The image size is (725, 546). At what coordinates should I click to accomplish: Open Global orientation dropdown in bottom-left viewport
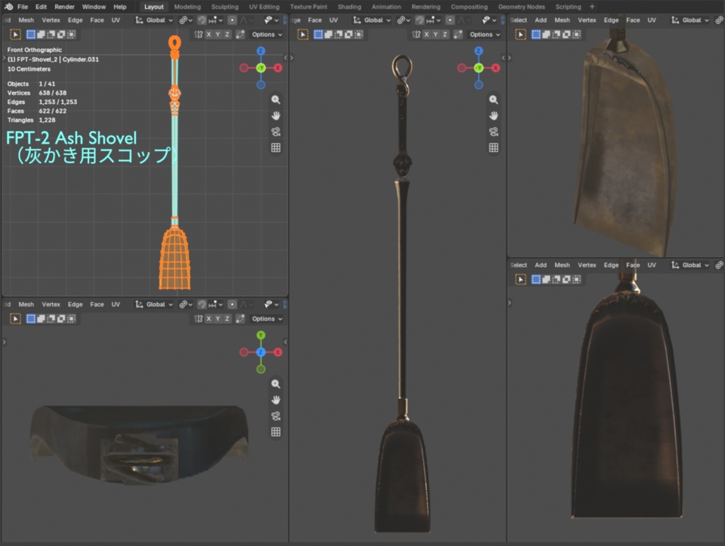pos(154,305)
